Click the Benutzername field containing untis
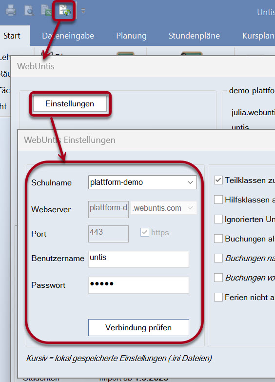 click(138, 259)
